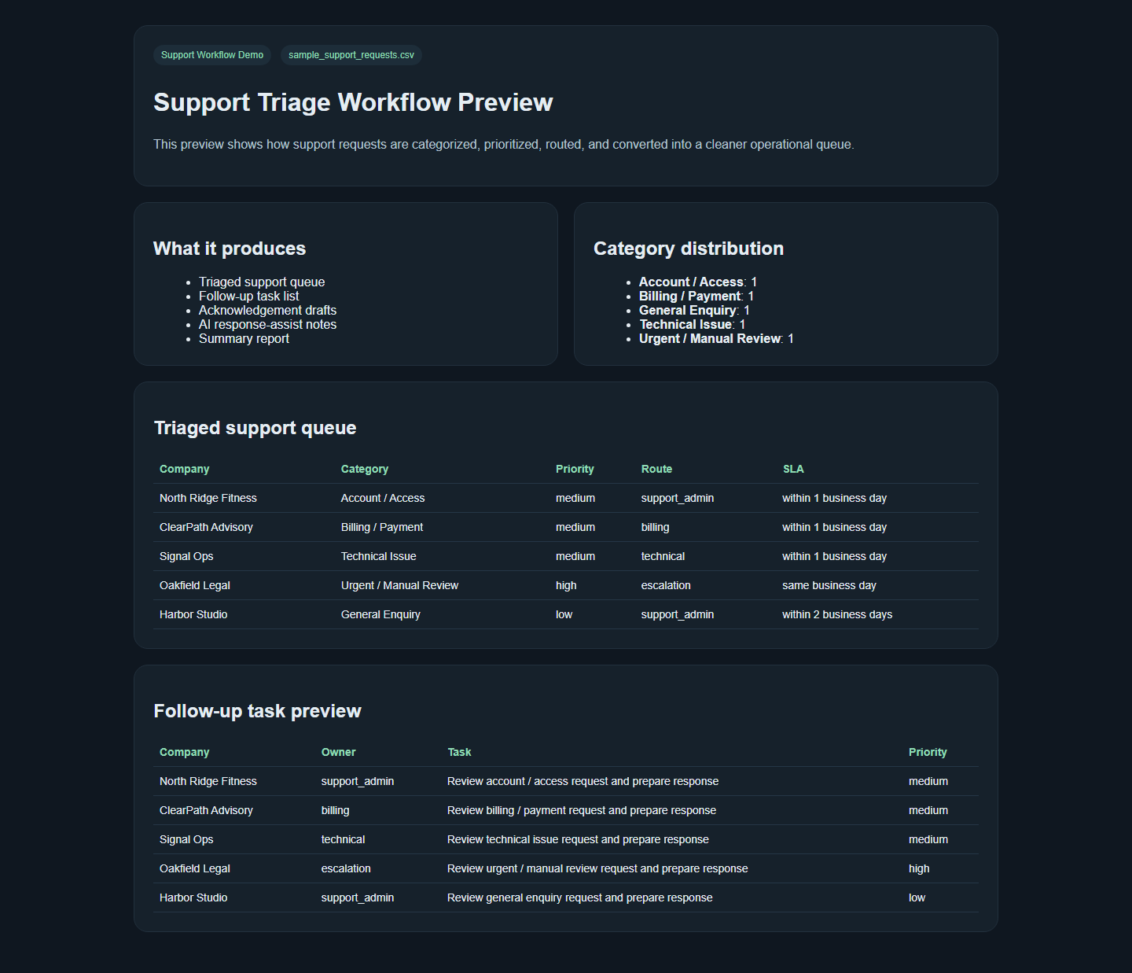Click the Summary report bullet item

[244, 338]
